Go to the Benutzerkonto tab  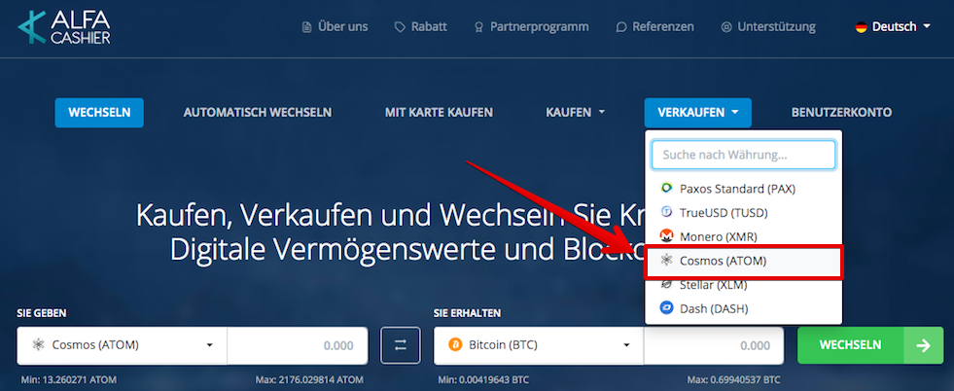tap(841, 113)
